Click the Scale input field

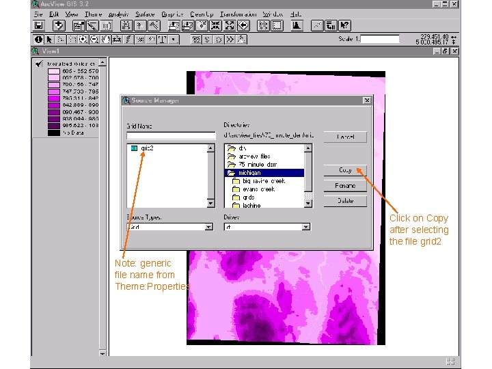pos(380,39)
